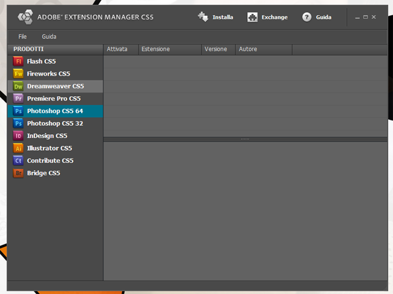Screen dimensions: 393x294
Task: Select the Bridge CS5 icon
Action: pos(18,173)
